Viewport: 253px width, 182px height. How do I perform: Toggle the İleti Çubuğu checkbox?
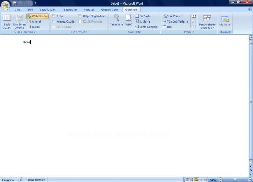[54, 27]
